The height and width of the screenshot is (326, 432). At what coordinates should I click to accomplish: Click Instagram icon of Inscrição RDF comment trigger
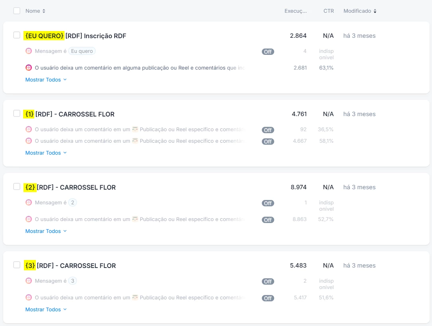(x=29, y=68)
